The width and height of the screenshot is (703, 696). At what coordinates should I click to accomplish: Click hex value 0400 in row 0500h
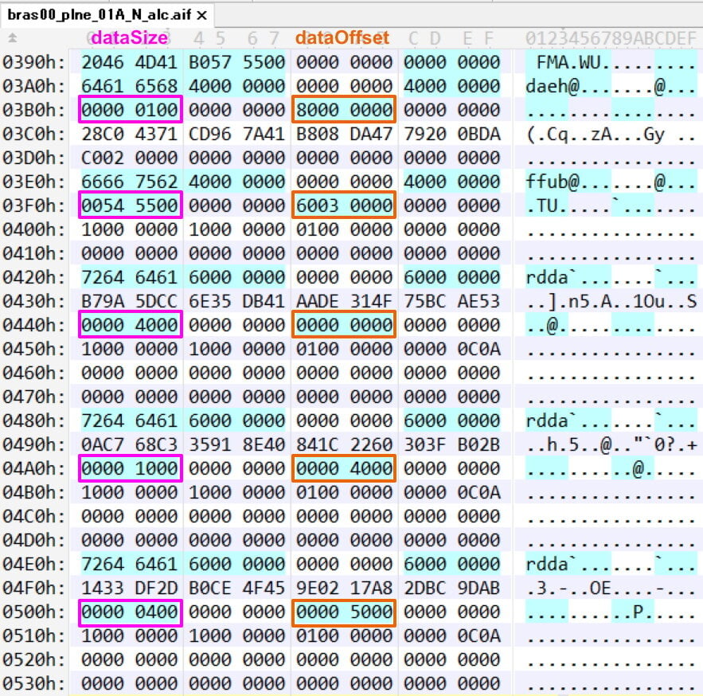(157, 612)
